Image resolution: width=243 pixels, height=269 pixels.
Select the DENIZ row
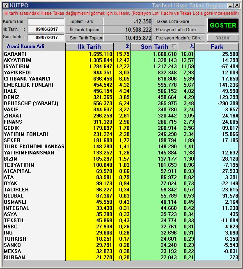coord(121,97)
